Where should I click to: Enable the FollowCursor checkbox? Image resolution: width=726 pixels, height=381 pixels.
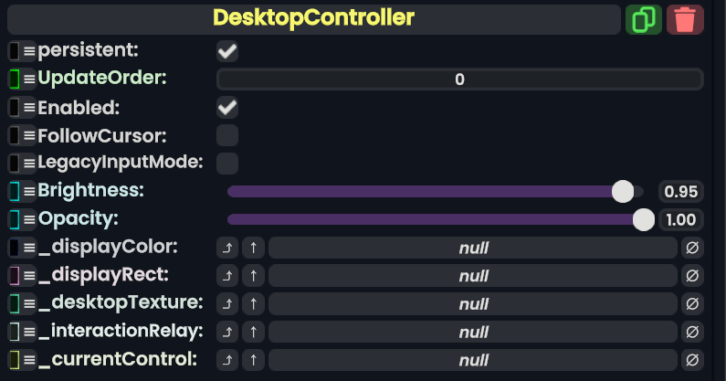(227, 136)
